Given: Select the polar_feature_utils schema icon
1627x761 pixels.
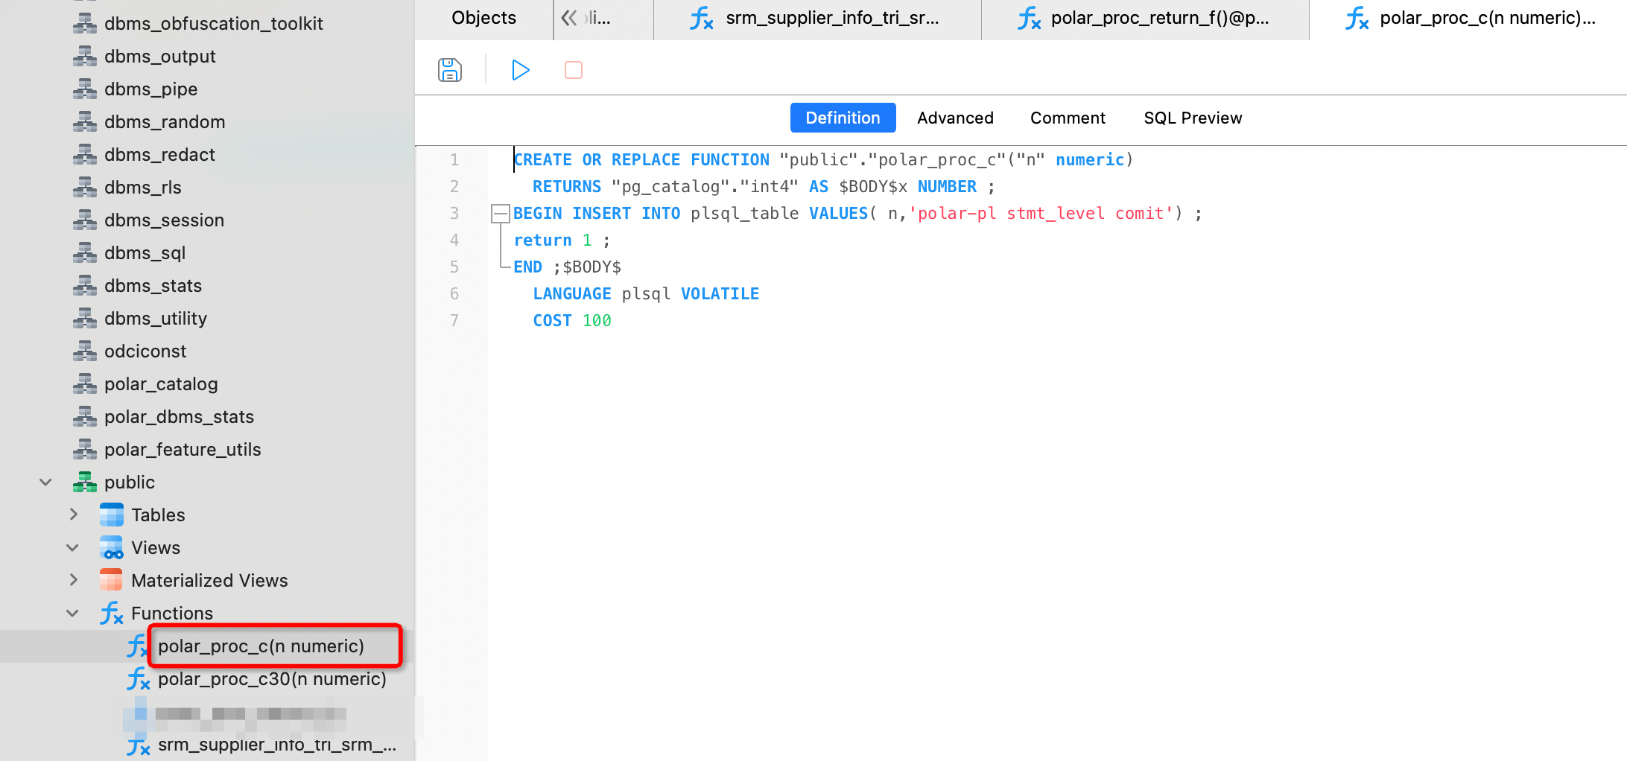Looking at the screenshot, I should click(x=85, y=450).
